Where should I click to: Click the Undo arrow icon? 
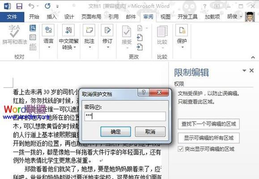pos(32,6)
